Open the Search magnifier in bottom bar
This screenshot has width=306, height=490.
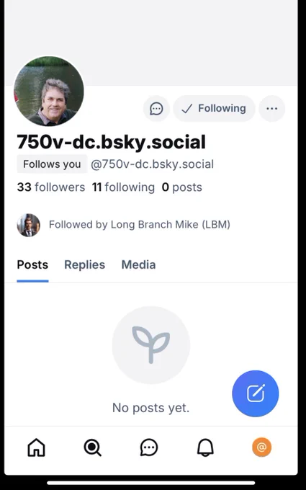[92, 447]
